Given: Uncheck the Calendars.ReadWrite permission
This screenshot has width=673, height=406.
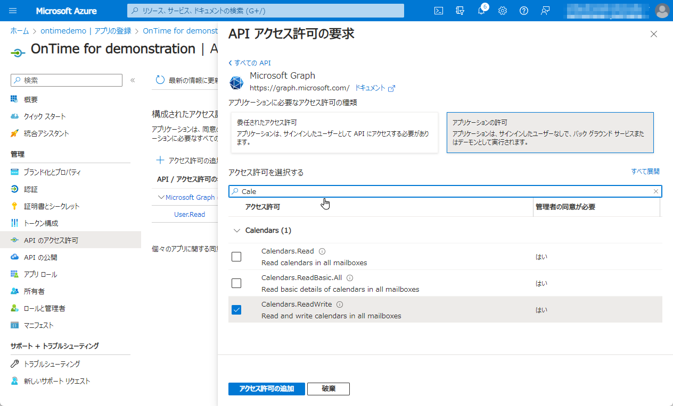Looking at the screenshot, I should pos(236,310).
